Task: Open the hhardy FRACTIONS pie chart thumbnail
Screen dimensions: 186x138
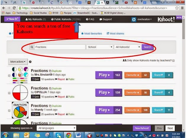Action: (x=20, y=110)
